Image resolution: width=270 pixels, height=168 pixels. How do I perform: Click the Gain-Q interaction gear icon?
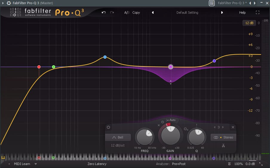(186, 129)
